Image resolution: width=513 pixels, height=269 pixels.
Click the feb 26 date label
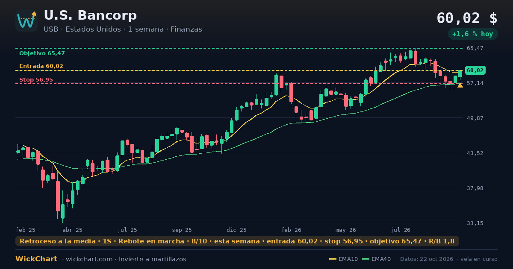[292, 230]
